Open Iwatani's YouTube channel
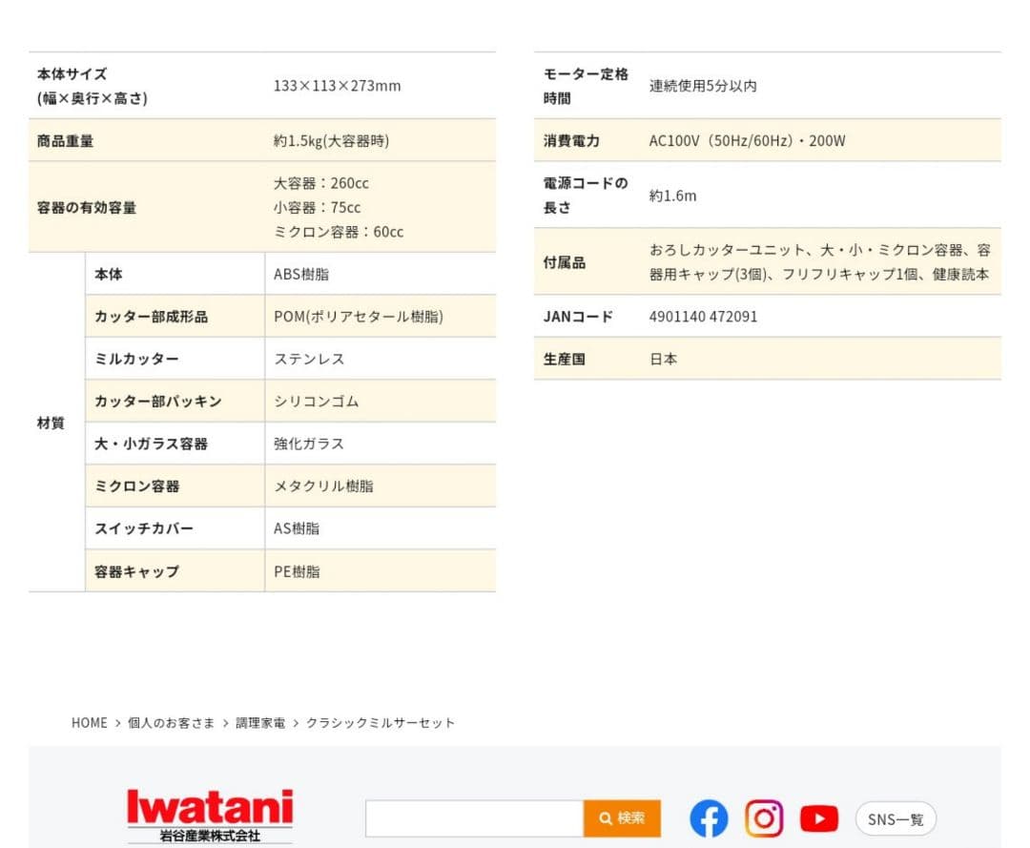Screen dimensions: 1030x848 tap(819, 817)
